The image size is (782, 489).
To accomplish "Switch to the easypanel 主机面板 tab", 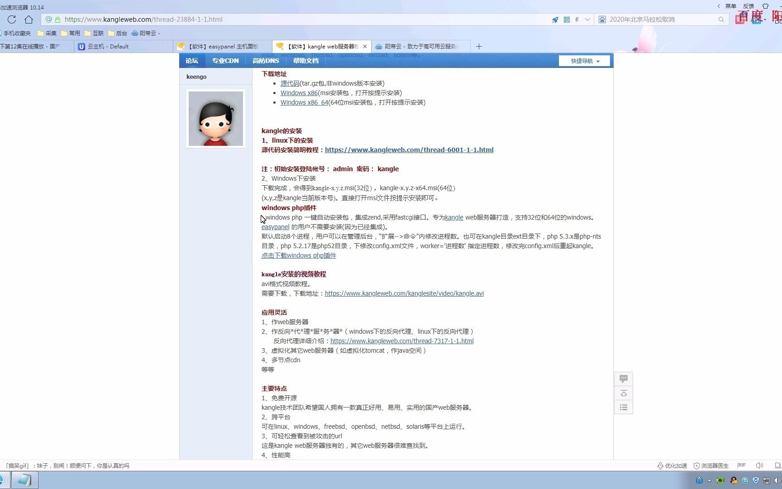I will click(223, 46).
